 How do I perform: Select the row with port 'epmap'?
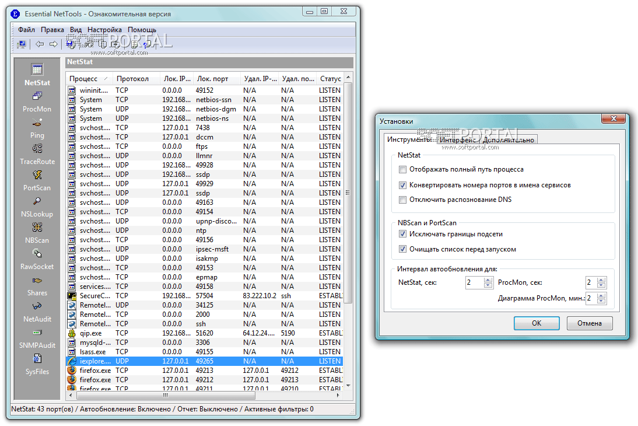pos(204,277)
